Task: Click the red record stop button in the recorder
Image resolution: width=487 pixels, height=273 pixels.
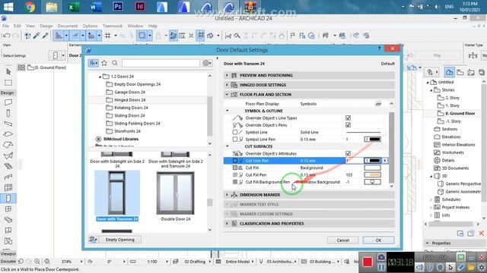Action: coord(368,262)
